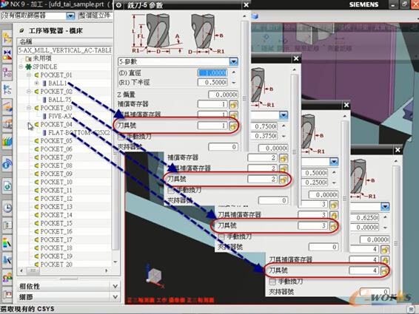Screen dimensions: 419x314
Task: Collapse the POCKET_03 tree node
Action: coord(29,108)
